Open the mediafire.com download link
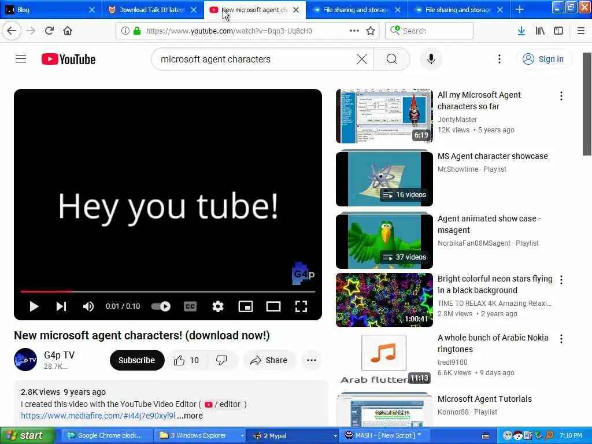 [x=98, y=416]
